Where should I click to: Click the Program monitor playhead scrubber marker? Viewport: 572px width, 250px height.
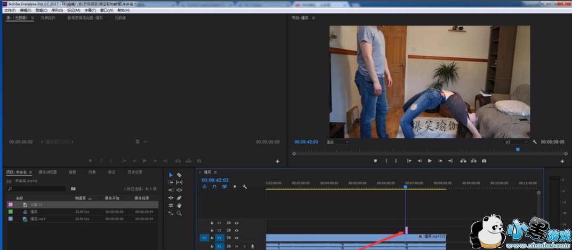(x=517, y=149)
